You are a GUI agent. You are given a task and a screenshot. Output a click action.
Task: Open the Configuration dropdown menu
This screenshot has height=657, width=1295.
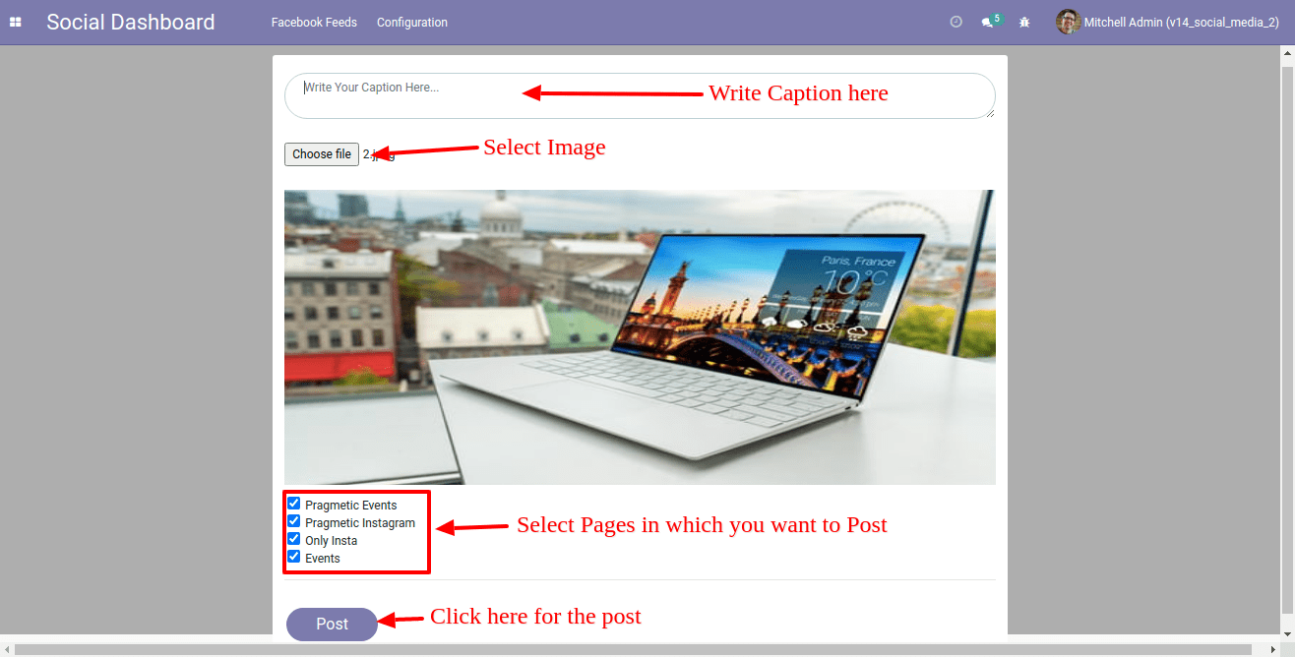coord(411,22)
